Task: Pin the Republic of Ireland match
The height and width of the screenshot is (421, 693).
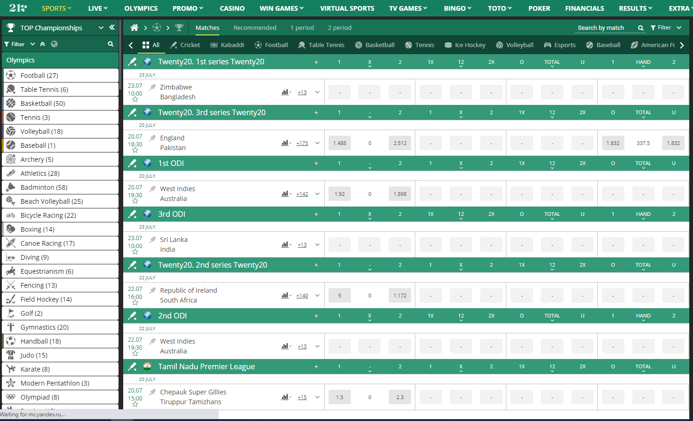Action: coord(153,290)
